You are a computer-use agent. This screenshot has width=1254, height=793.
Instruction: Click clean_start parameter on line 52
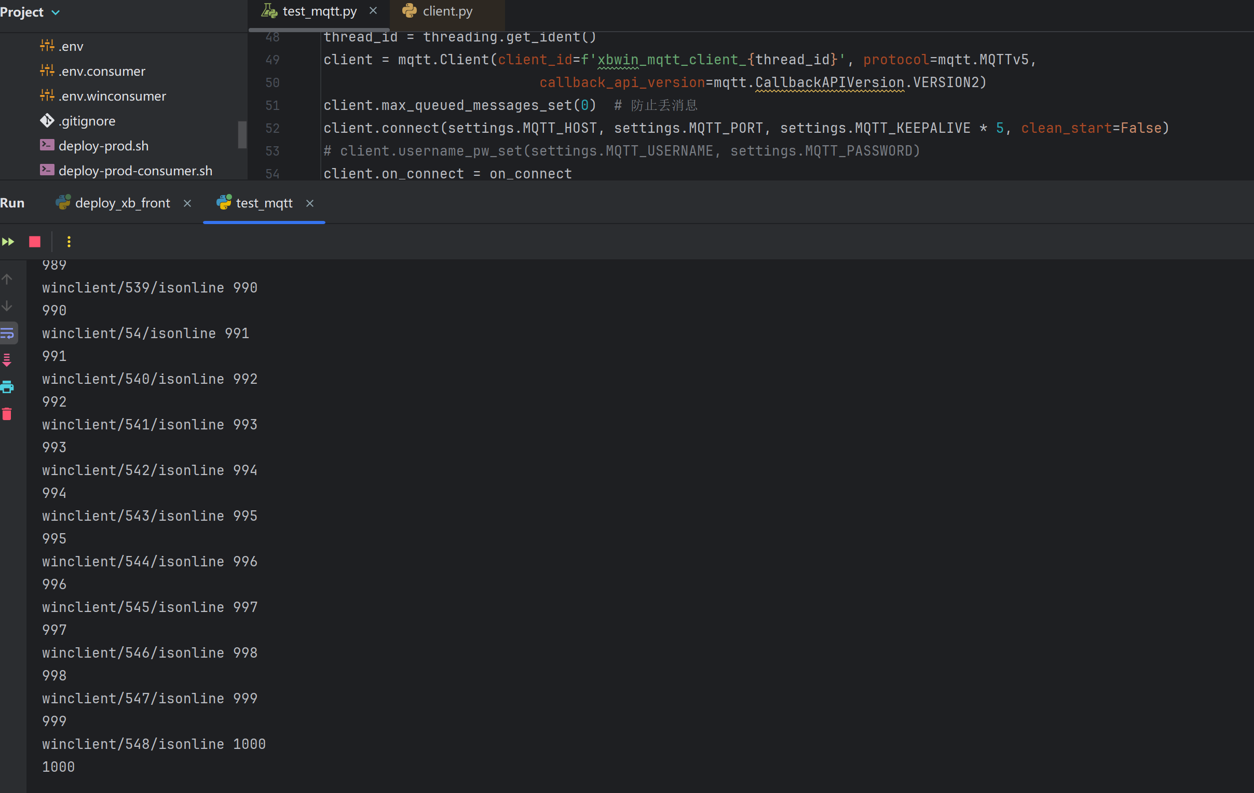click(x=1066, y=129)
